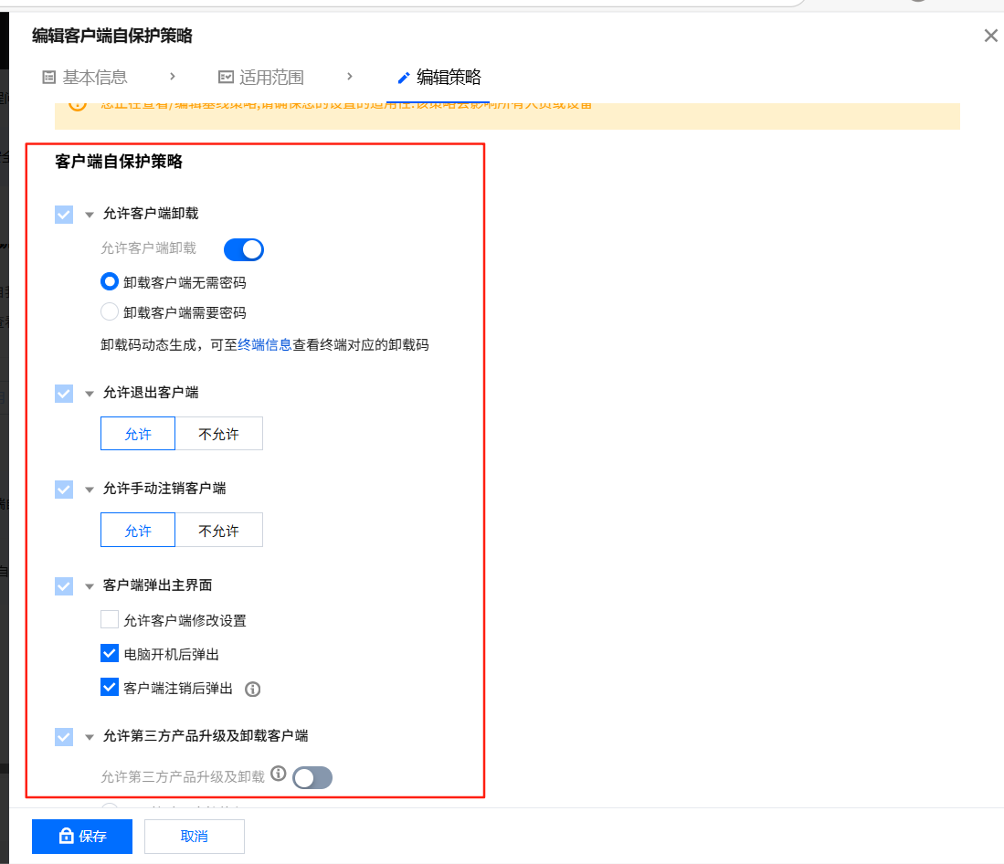Collapse the 客户端弹出主界面 section arrow
Screen dimensions: 1004x864
coord(89,585)
